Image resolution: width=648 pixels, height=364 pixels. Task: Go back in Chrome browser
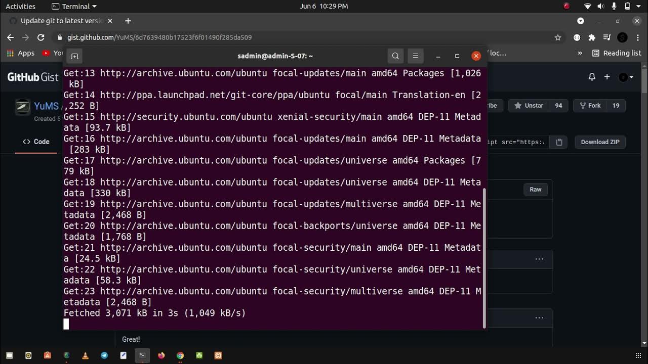10,37
